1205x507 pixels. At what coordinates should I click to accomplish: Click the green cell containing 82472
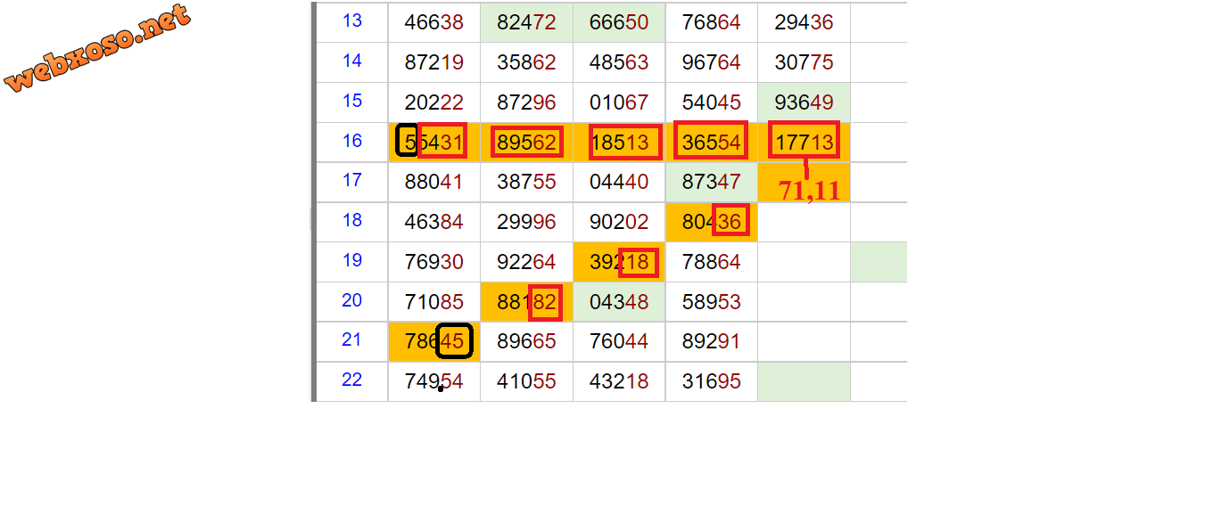(x=526, y=22)
